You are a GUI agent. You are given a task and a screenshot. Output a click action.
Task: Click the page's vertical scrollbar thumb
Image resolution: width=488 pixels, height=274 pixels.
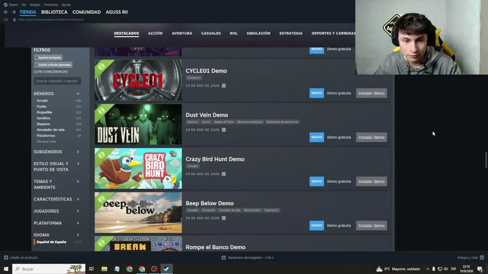tap(486, 160)
